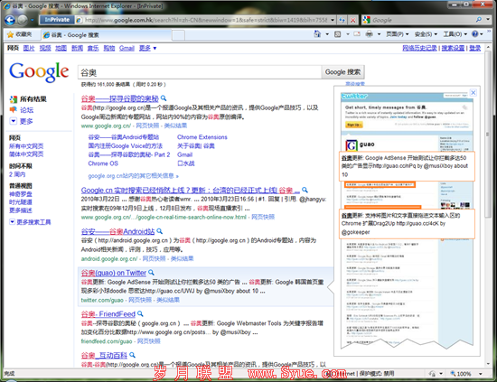Open the 页面(P) menu
497x382 pixels.
coord(398,34)
